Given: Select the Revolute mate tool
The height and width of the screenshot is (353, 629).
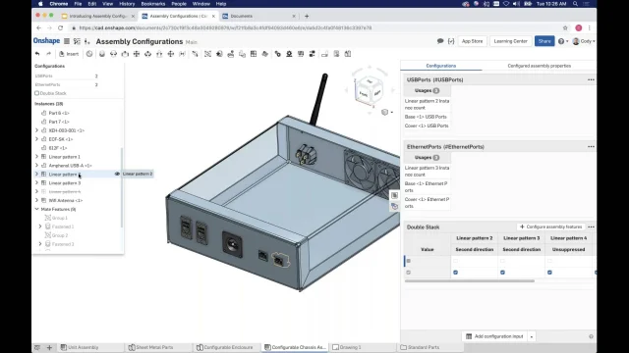Looking at the screenshot, I should coord(114,54).
